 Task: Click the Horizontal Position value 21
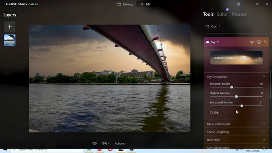pos(261,102)
